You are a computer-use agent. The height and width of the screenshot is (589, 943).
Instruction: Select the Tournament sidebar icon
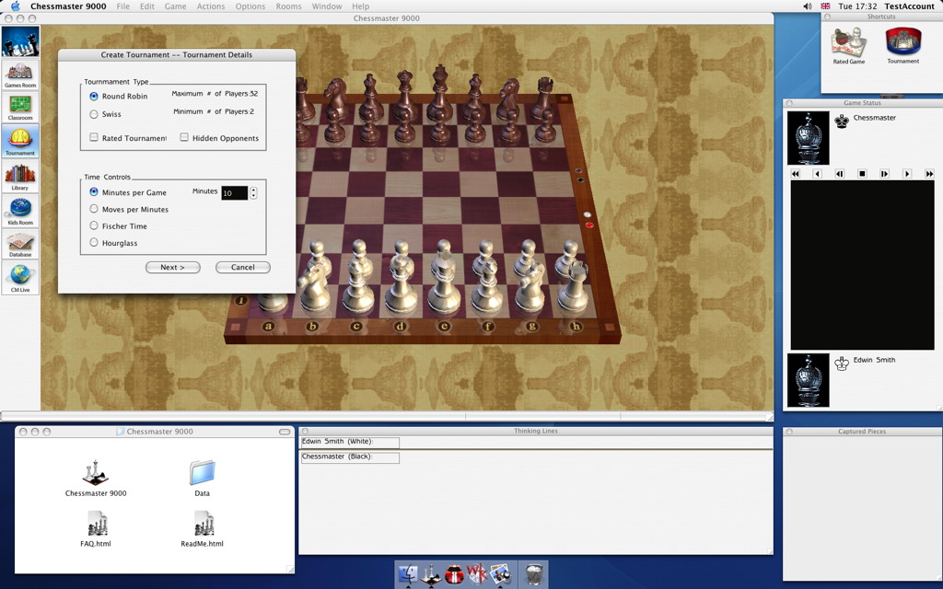(x=20, y=141)
